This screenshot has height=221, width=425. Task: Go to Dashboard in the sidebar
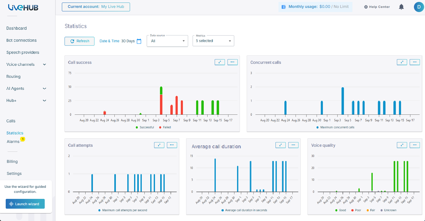coord(16,28)
